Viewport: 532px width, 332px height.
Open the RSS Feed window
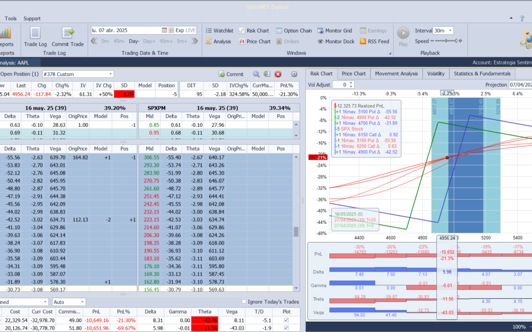click(x=374, y=41)
